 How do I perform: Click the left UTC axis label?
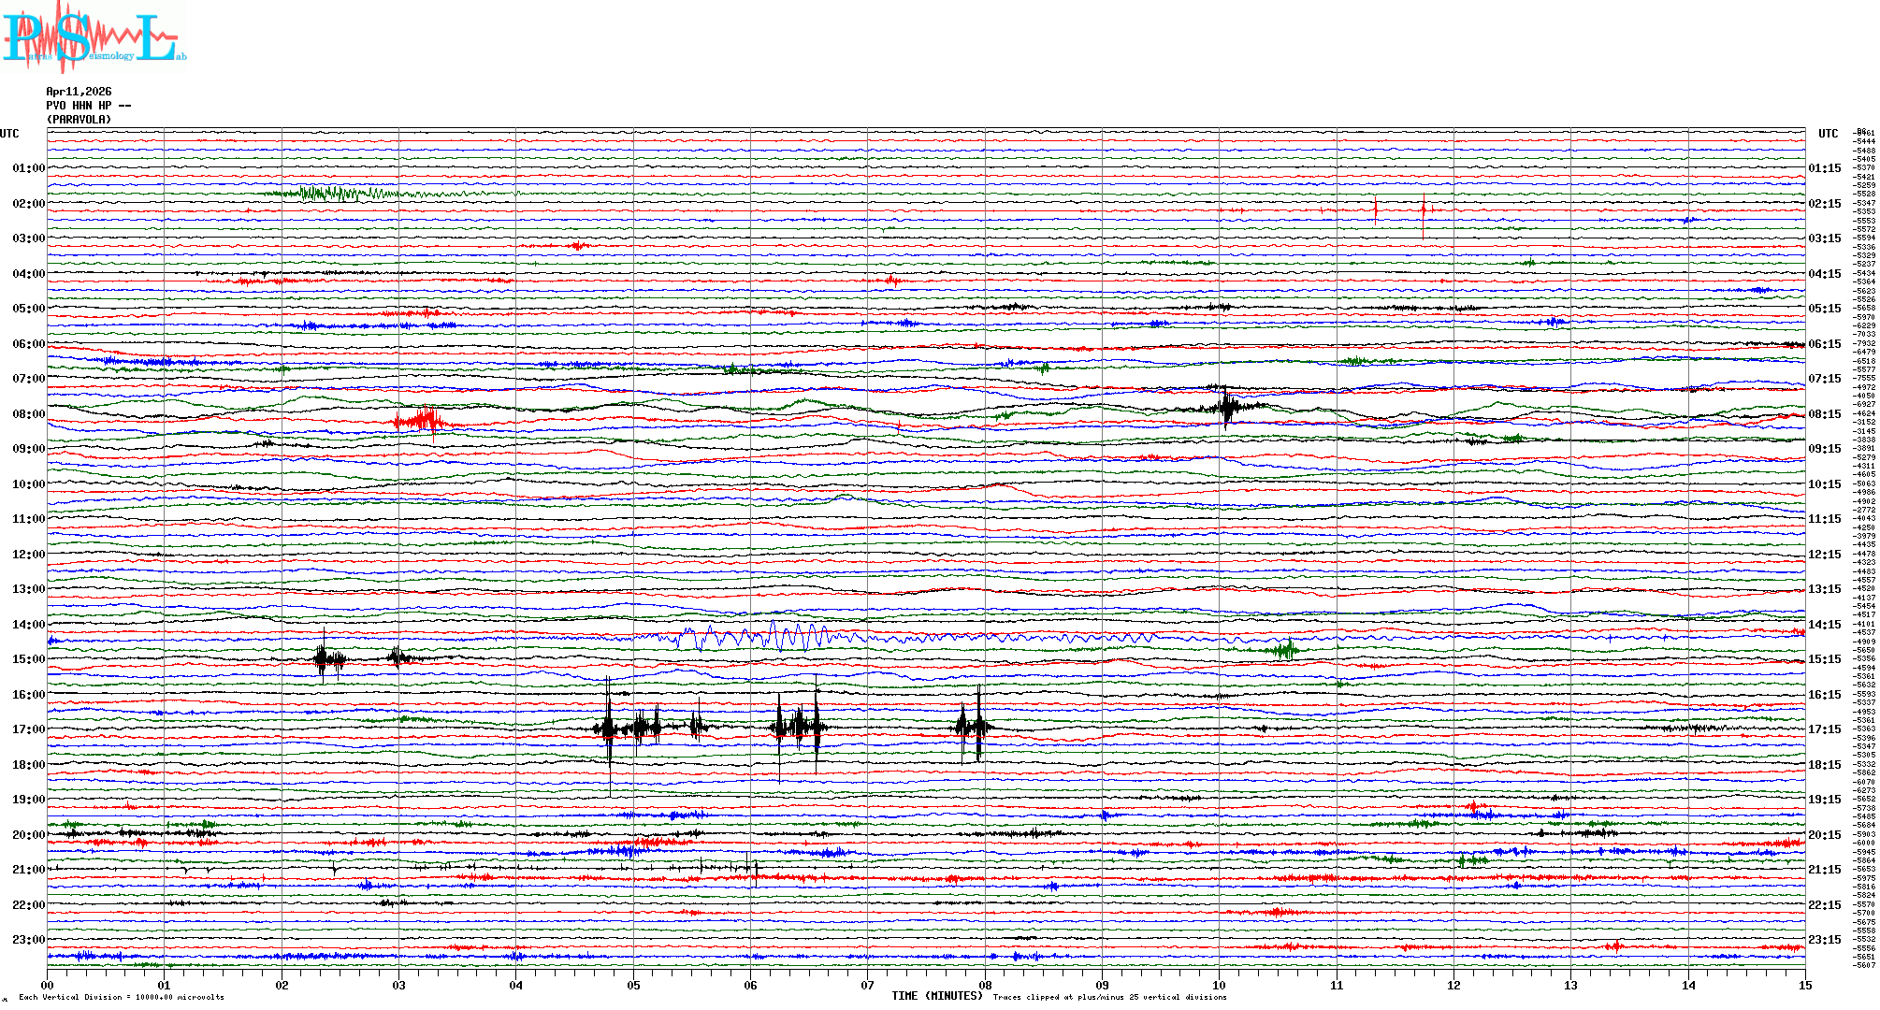click(x=9, y=134)
